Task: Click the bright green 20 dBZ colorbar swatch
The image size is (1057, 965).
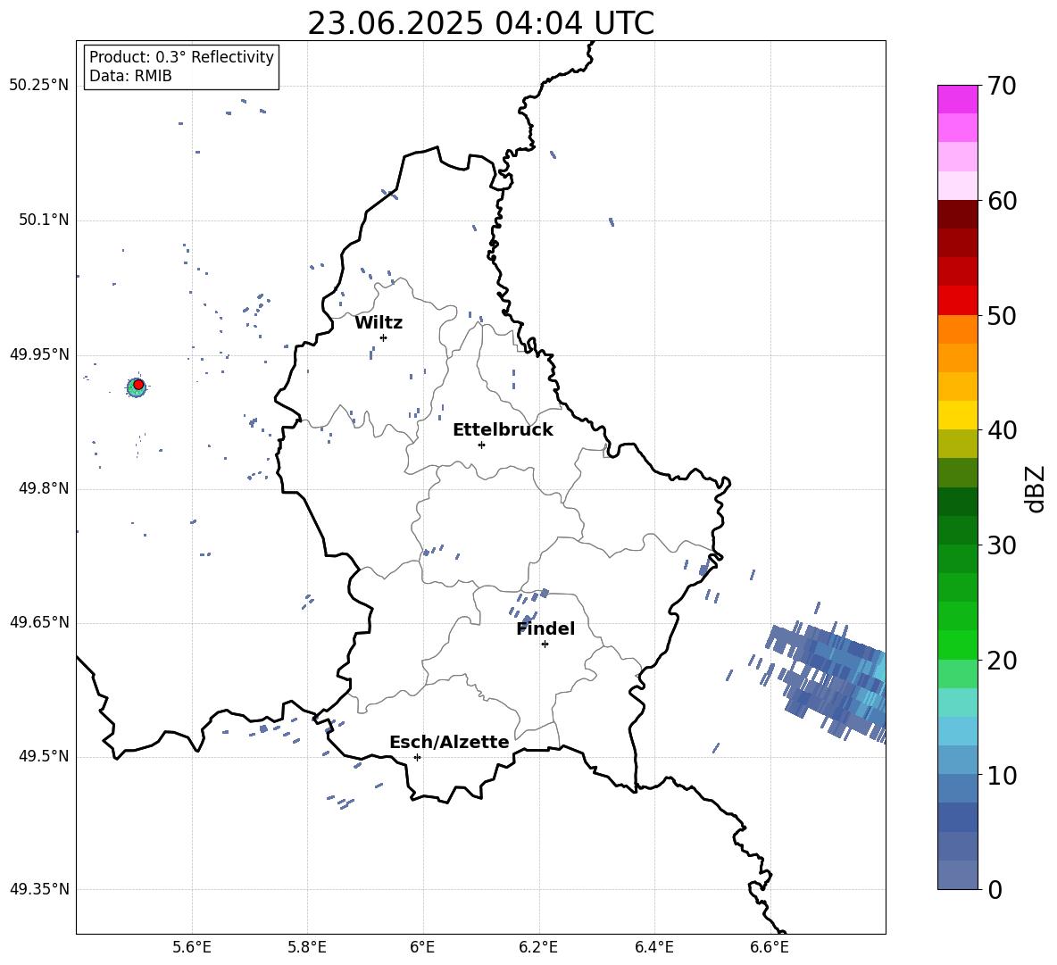Action: [957, 645]
